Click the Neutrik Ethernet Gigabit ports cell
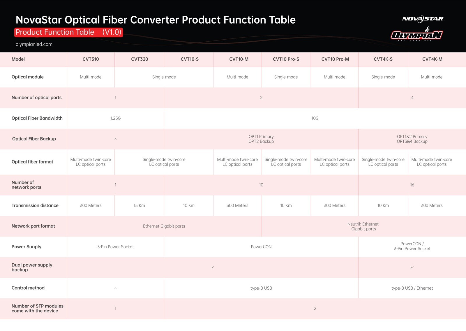The height and width of the screenshot is (331, 466). (x=363, y=226)
